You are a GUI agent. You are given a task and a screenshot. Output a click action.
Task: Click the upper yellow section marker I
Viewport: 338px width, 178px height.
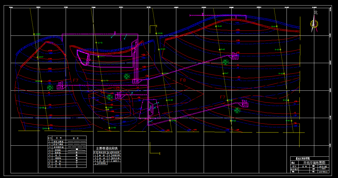coord(156,26)
